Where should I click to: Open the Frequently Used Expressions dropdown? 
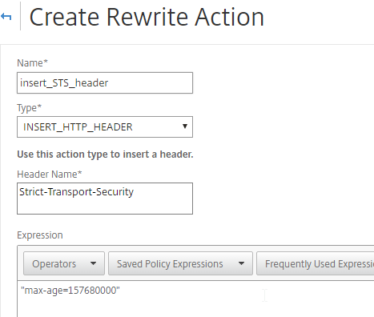coord(316,263)
